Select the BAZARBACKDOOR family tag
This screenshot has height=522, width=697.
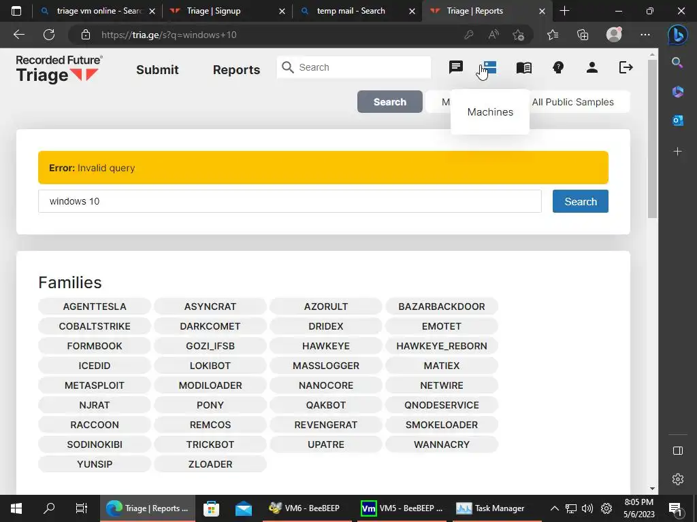click(441, 307)
